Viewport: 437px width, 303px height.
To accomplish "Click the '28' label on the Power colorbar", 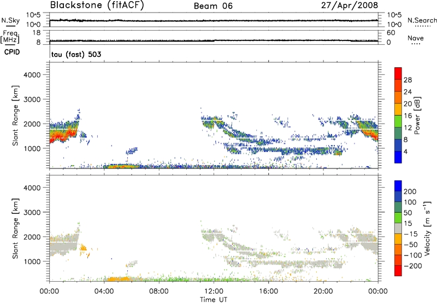I will point(408,80).
